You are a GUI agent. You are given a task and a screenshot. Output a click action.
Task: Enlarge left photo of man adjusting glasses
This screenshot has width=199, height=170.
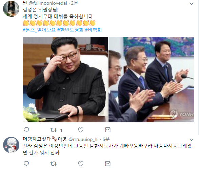(65, 79)
